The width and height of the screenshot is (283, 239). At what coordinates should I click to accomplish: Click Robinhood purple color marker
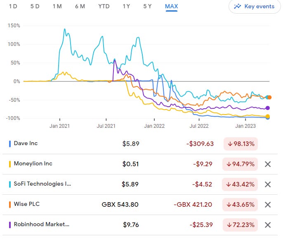point(10,225)
